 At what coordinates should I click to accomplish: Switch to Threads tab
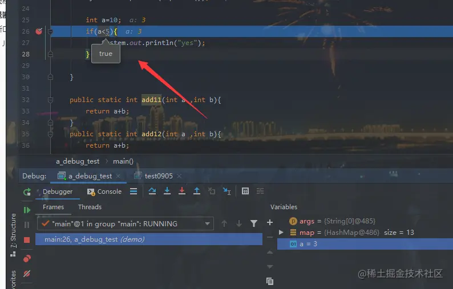[90, 207]
